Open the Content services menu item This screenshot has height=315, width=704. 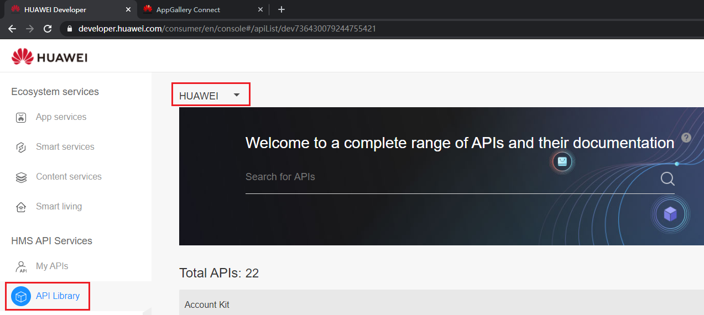(69, 177)
